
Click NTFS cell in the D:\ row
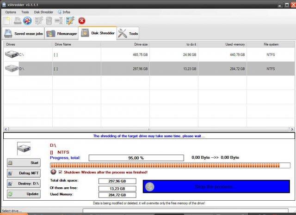271,69
